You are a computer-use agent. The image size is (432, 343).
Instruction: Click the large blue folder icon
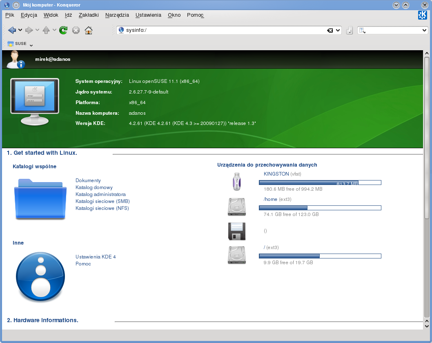tap(40, 199)
